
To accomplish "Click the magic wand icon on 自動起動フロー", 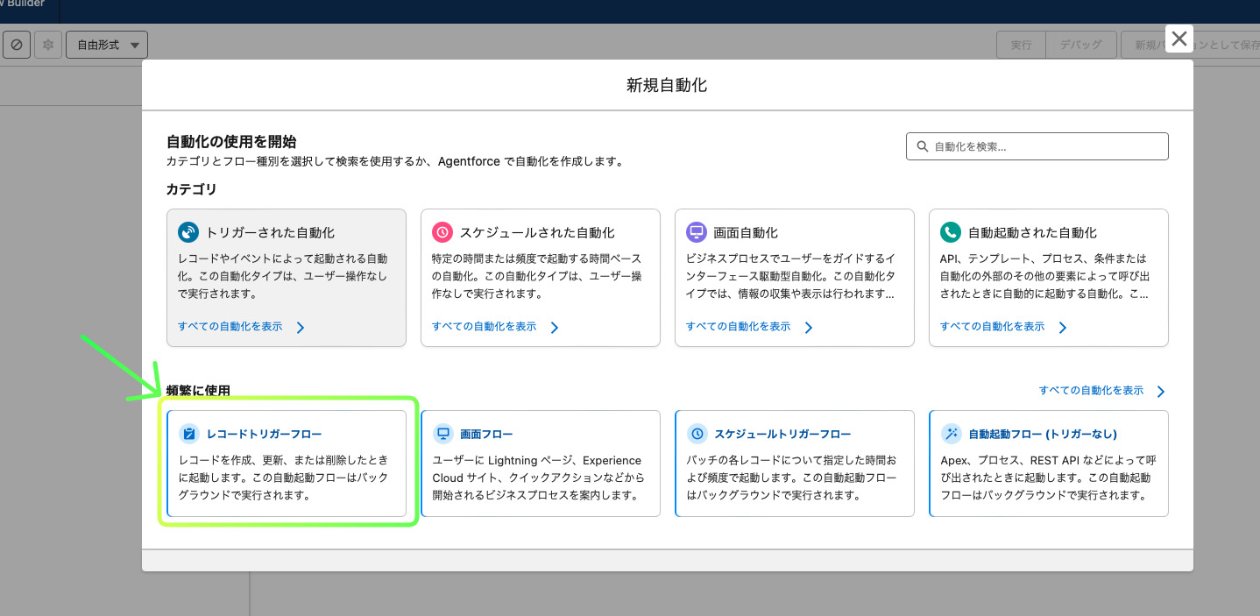I will (951, 434).
